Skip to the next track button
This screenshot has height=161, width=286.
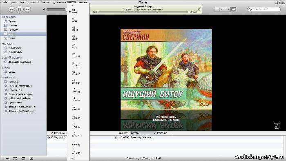pyautogui.click(x=27, y=9)
